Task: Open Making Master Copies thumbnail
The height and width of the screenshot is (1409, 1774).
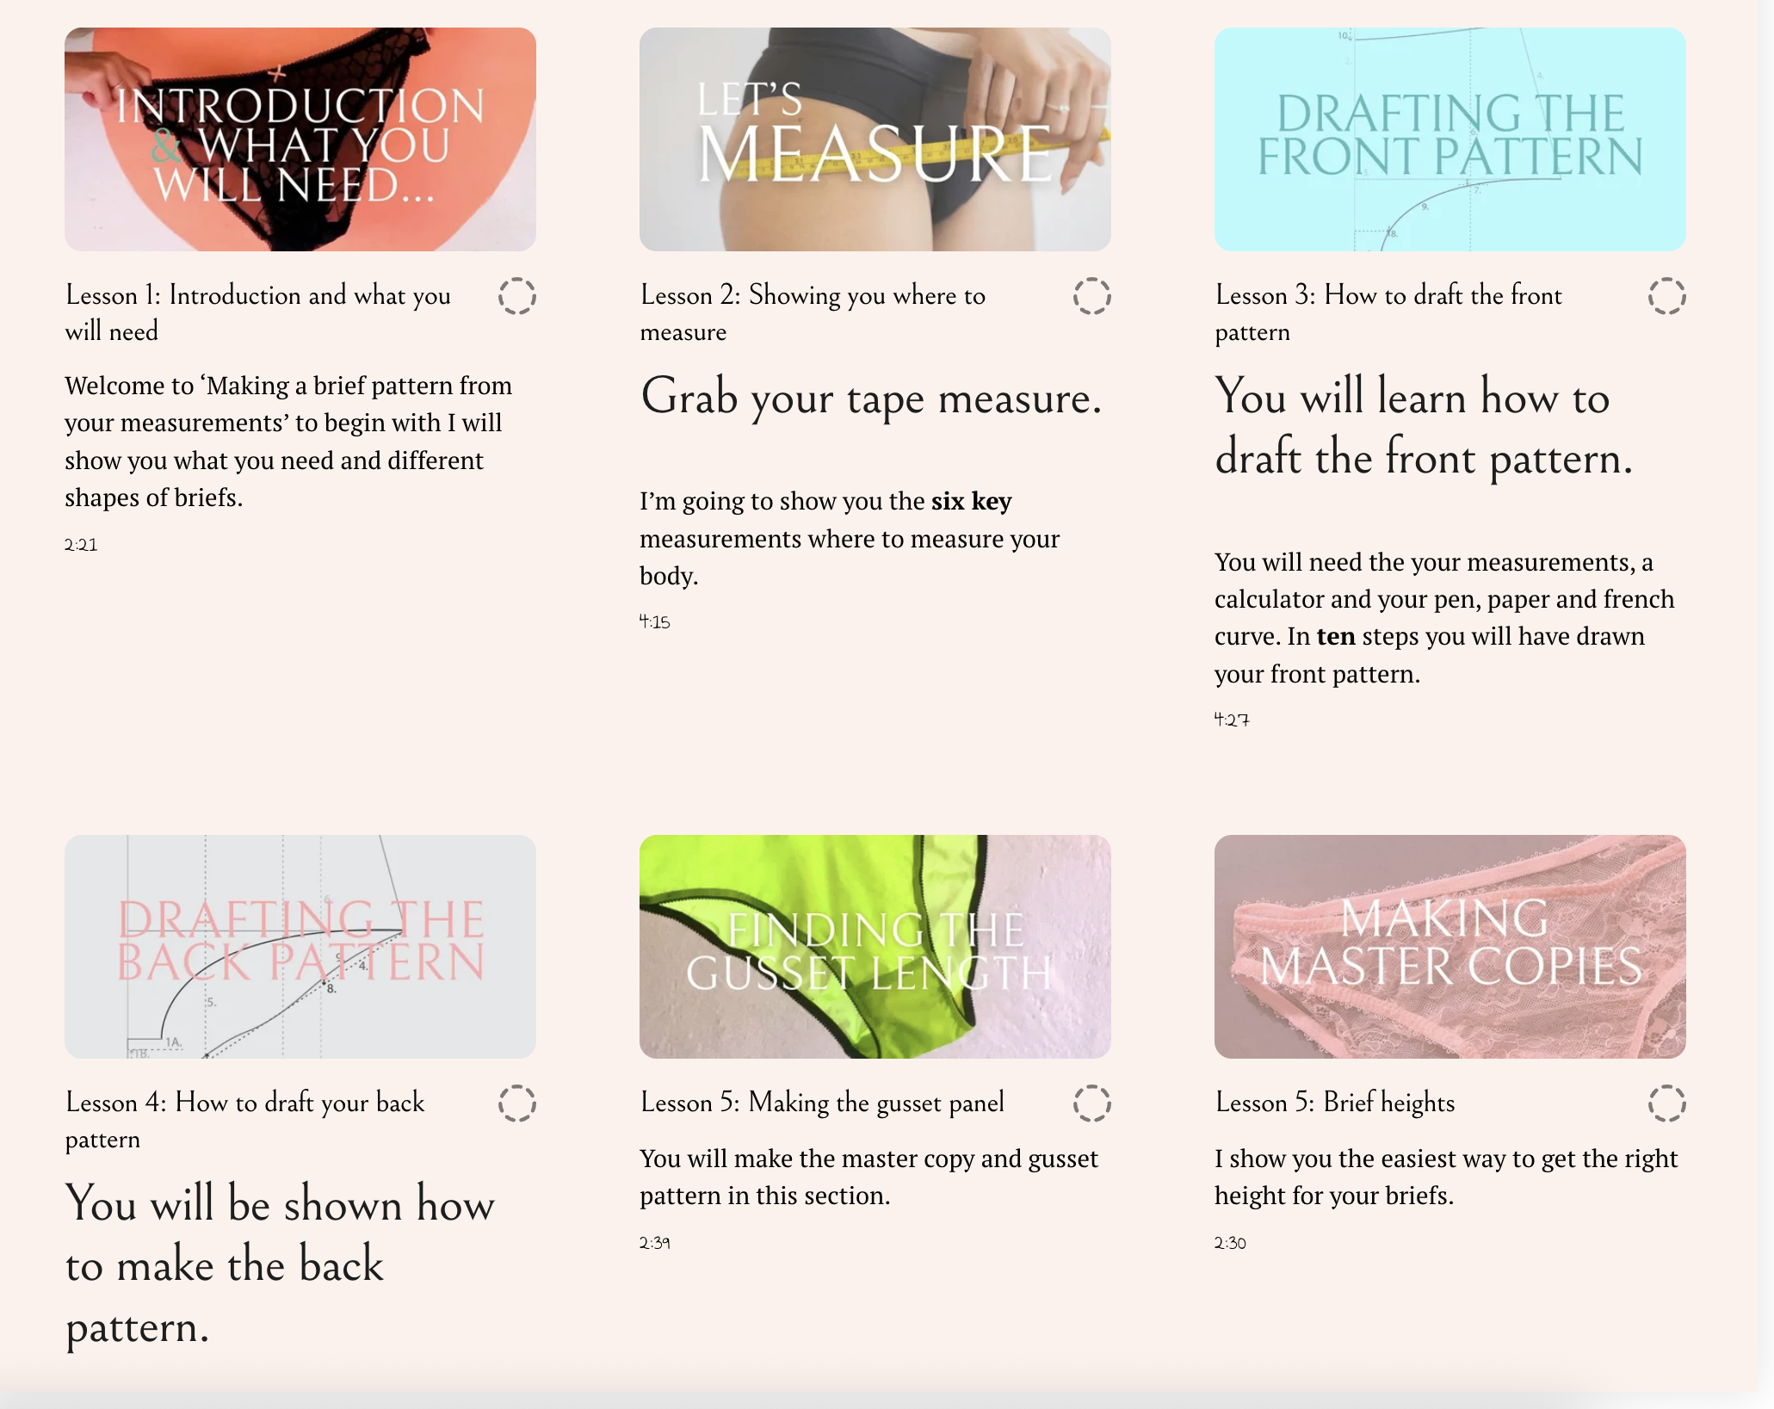Action: pyautogui.click(x=1450, y=947)
